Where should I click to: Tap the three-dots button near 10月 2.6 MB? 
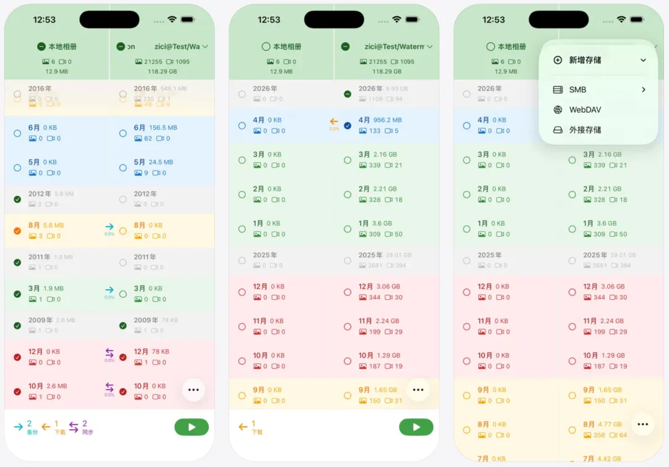tap(193, 390)
